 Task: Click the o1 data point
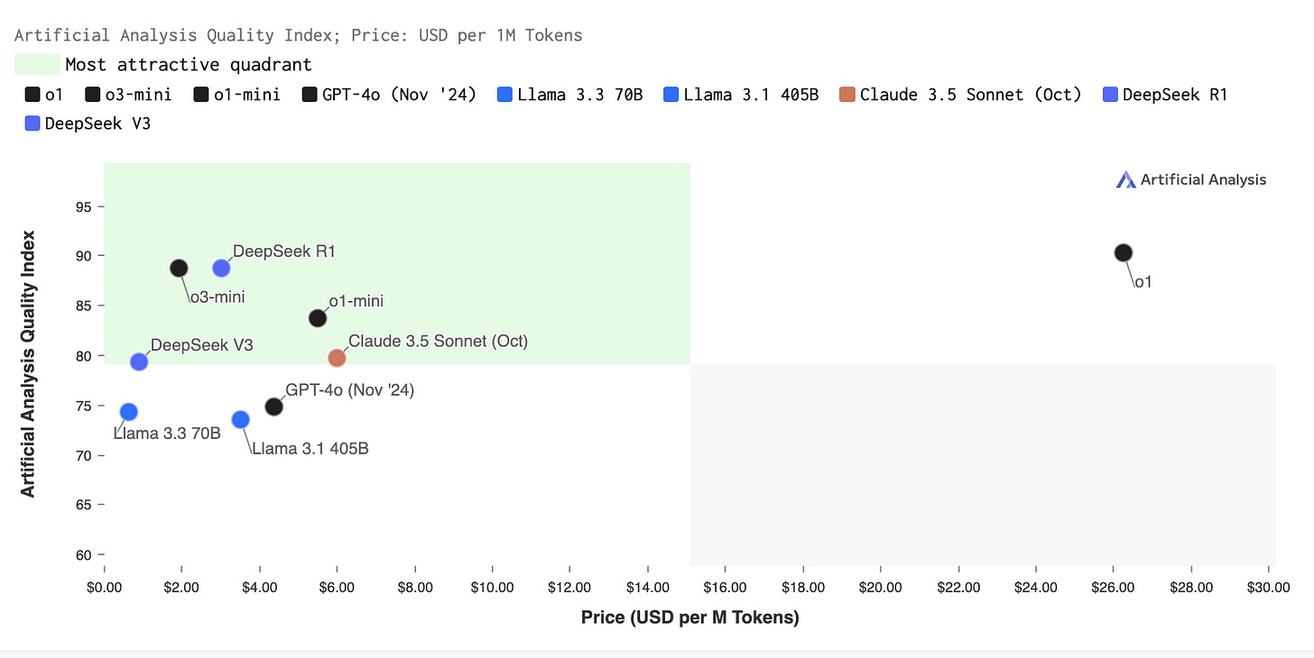(1123, 252)
